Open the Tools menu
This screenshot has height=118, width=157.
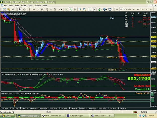coord(30,6)
